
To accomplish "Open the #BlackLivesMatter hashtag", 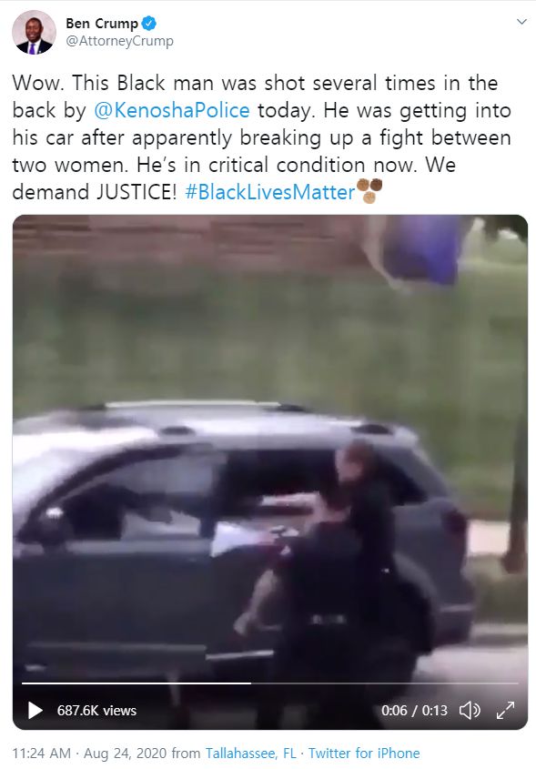I will coord(269,192).
